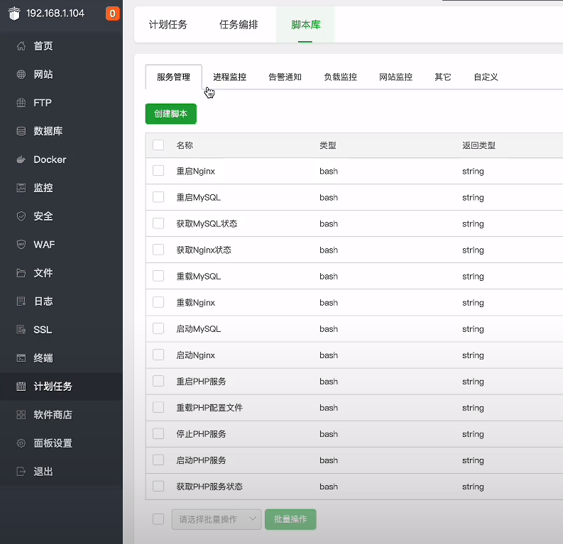Image resolution: width=563 pixels, height=544 pixels.
Task: Click the 日志 log icon
Action: [21, 301]
